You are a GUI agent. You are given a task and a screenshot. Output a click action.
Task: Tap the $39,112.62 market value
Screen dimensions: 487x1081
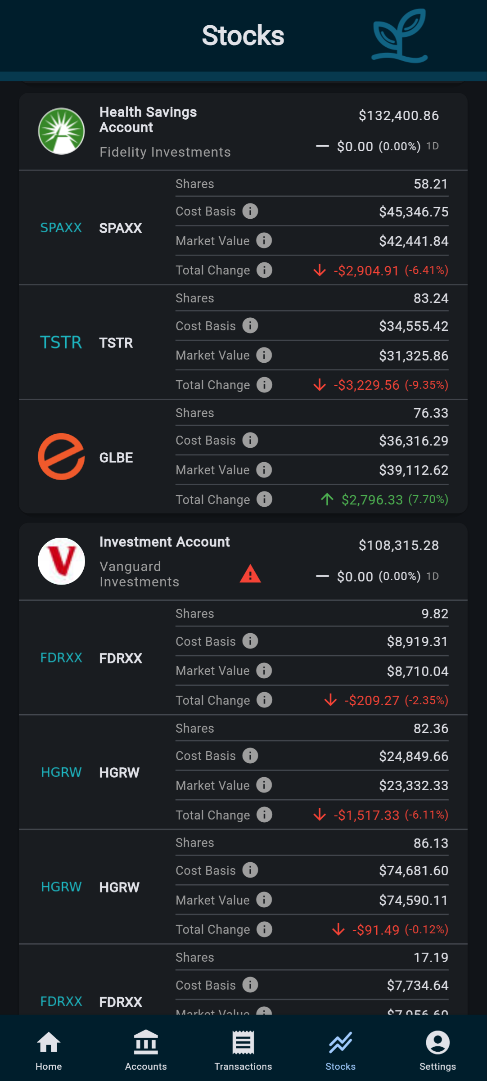pos(414,470)
